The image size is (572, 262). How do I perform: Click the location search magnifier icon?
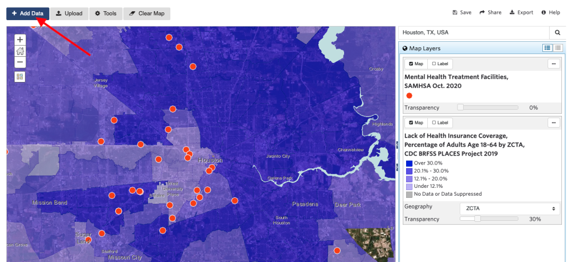click(557, 32)
